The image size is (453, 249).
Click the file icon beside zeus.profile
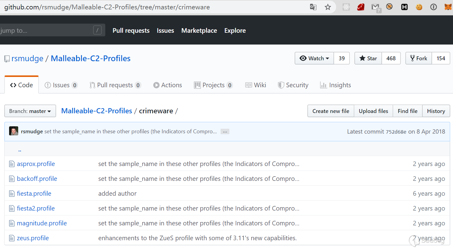12,238
